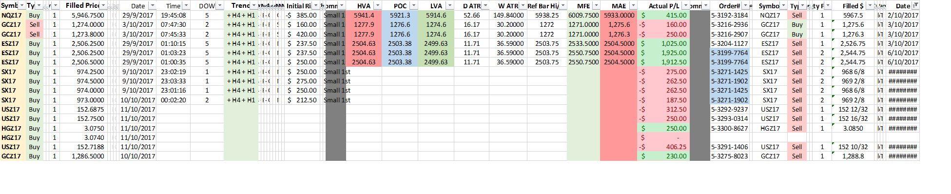This screenshot has height=194, width=951.
Task: Open the MFE column filter dropdown
Action: pyautogui.click(x=596, y=5)
